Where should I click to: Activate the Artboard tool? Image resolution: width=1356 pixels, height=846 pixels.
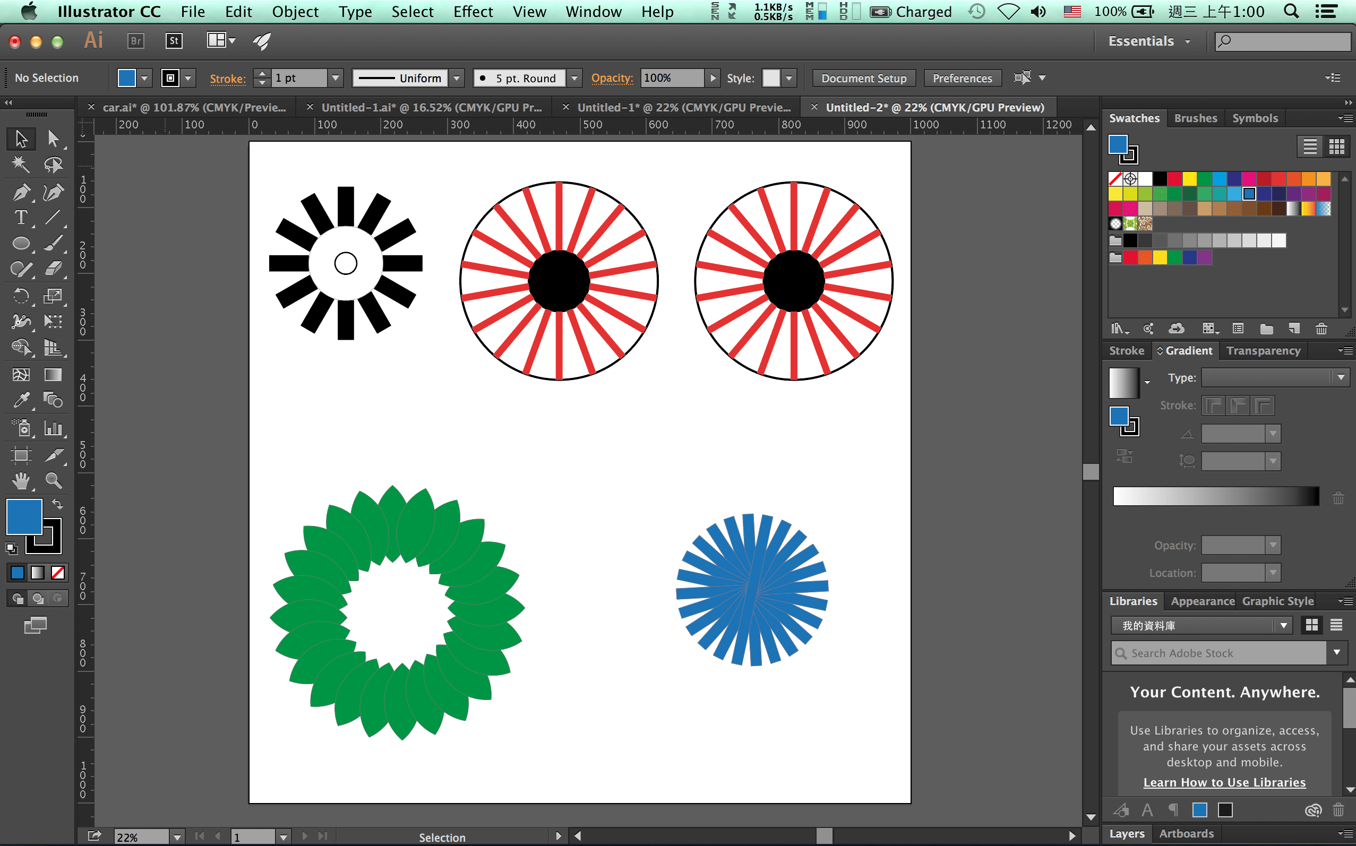pos(21,455)
